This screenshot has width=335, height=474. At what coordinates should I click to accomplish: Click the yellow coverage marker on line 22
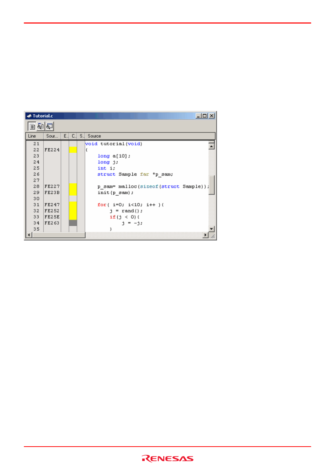pos(73,150)
